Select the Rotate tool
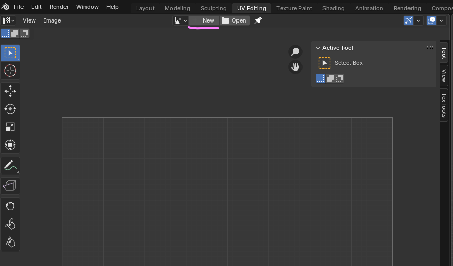This screenshot has width=453, height=266. [x=10, y=109]
